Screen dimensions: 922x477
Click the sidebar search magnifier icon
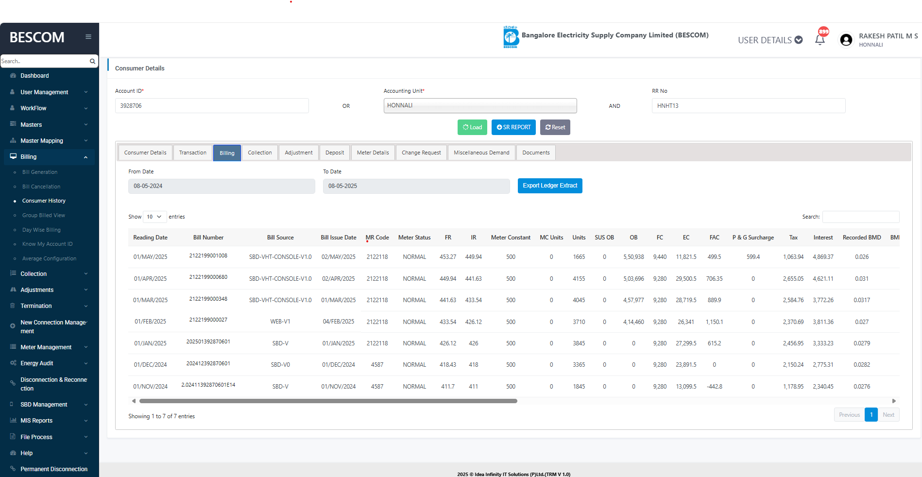coord(92,61)
